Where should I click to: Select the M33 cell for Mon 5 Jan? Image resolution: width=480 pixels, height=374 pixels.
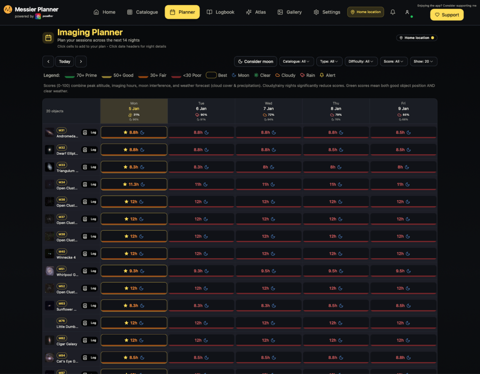tap(134, 167)
